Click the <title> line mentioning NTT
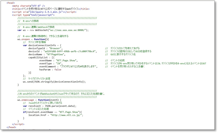The width and height of the screenshot is (218, 133). [x=51, y=9]
